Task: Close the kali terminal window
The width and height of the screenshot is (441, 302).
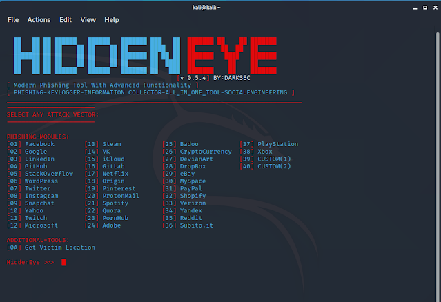Action: (435, 8)
